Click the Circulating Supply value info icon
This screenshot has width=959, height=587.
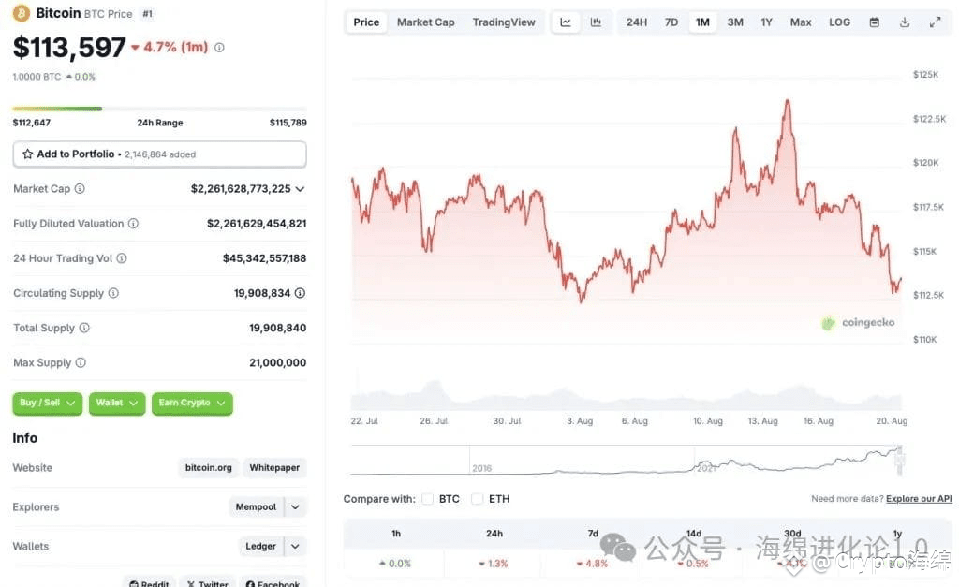(x=300, y=293)
